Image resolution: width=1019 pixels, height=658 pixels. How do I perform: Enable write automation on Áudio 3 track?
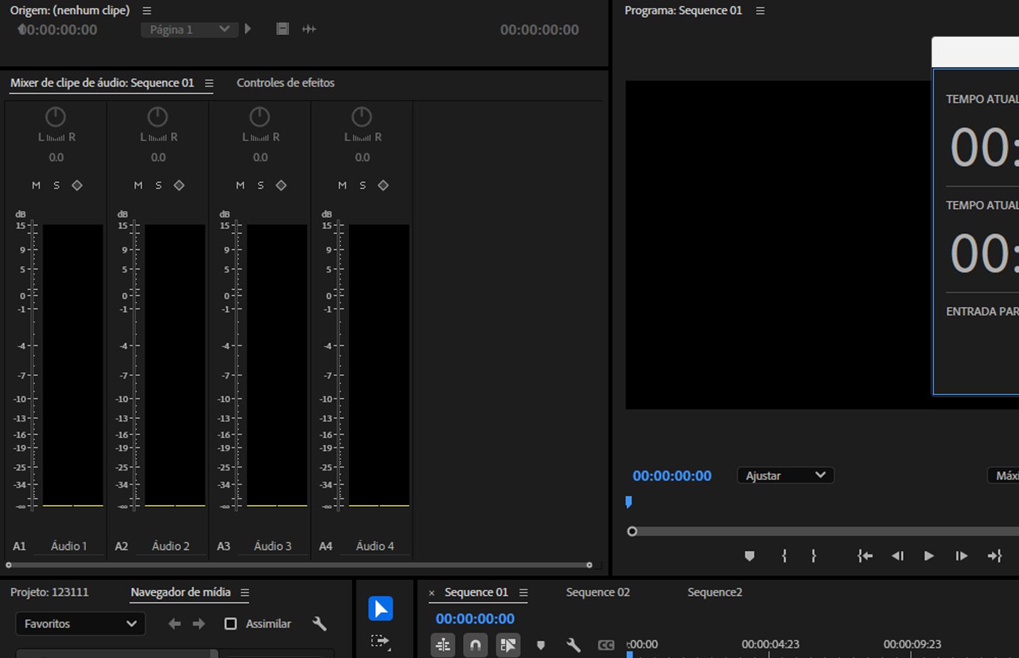(x=281, y=185)
